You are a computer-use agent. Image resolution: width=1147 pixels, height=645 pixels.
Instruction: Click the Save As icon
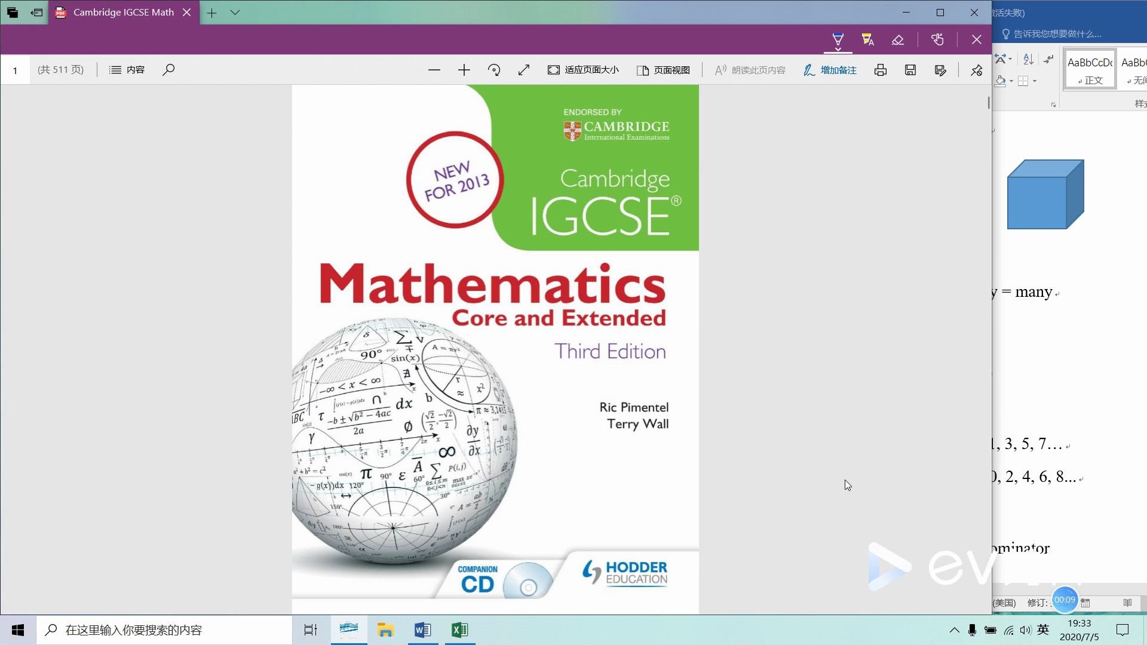(x=940, y=70)
